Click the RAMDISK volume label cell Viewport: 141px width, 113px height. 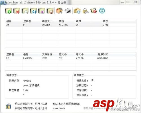pyautogui.click(x=28, y=58)
